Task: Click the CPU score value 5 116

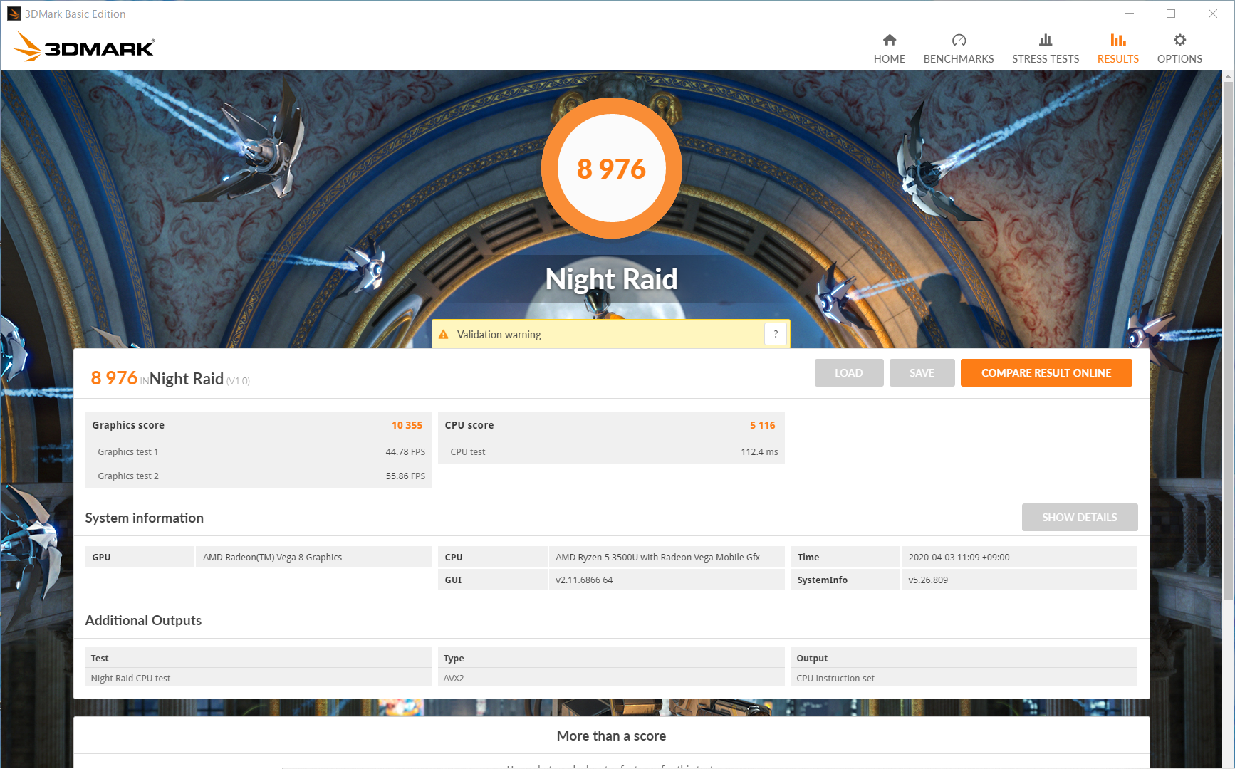Action: click(x=762, y=425)
